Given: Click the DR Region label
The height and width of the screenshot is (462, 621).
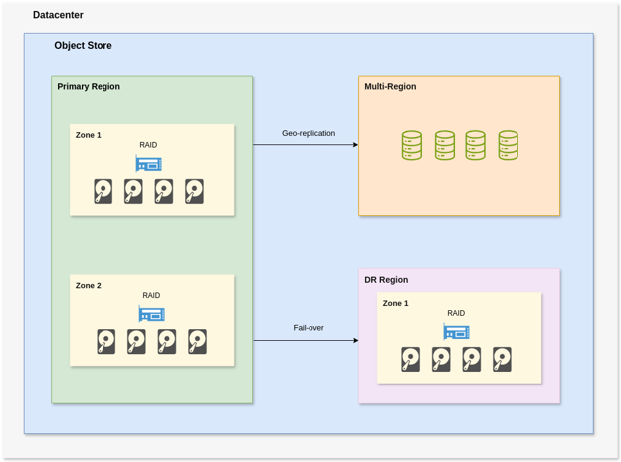Looking at the screenshot, I should click(x=386, y=280).
